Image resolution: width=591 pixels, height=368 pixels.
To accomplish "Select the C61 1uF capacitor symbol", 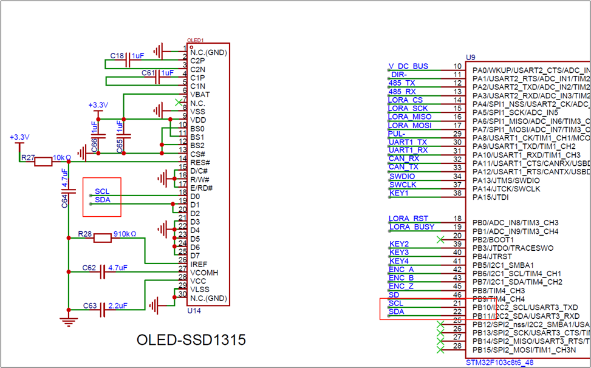I will tap(158, 78).
